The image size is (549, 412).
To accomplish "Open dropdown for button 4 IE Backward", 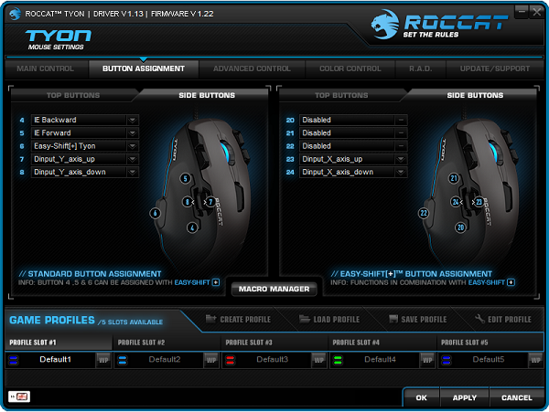I will tap(132, 120).
